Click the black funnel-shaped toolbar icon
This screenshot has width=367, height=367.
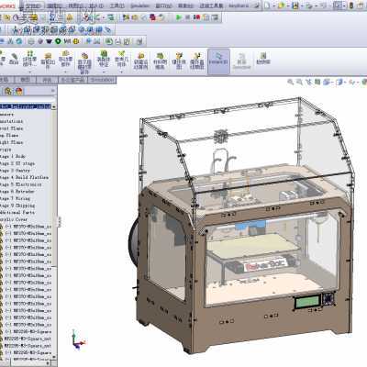click(50, 41)
